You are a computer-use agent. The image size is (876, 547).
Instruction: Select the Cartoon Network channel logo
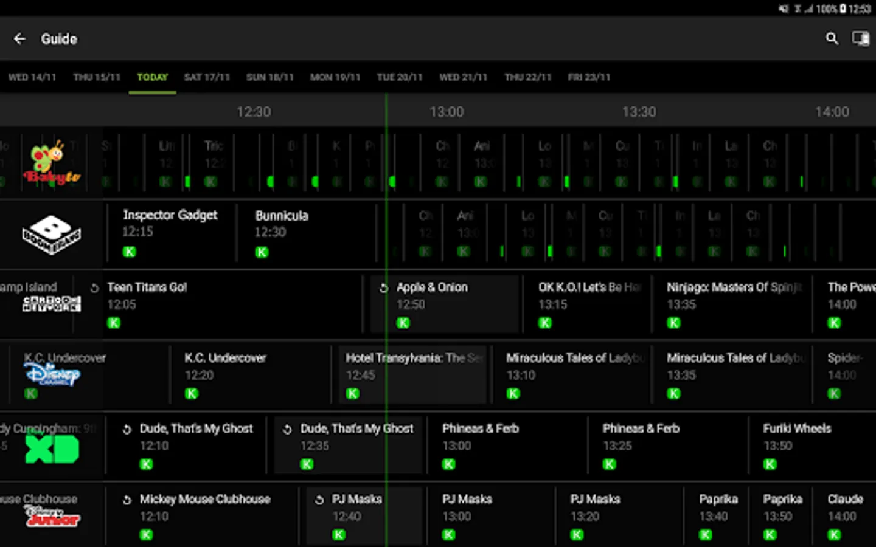pyautogui.click(x=51, y=304)
